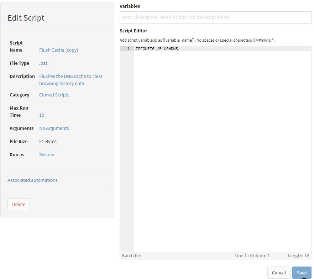The width and height of the screenshot is (314, 279).
Task: Change the .bat file type value
Action: click(x=43, y=63)
